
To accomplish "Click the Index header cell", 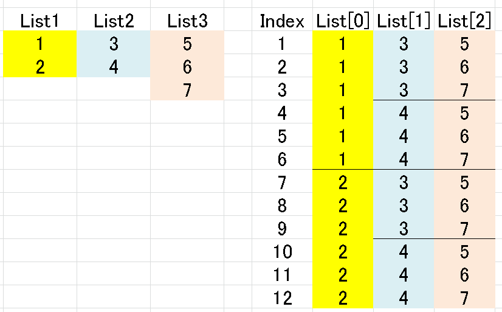I will tap(282, 19).
